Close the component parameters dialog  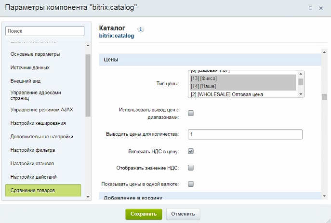[321, 9]
